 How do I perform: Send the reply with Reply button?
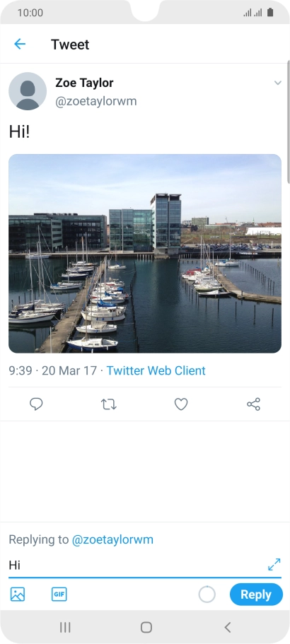256,595
